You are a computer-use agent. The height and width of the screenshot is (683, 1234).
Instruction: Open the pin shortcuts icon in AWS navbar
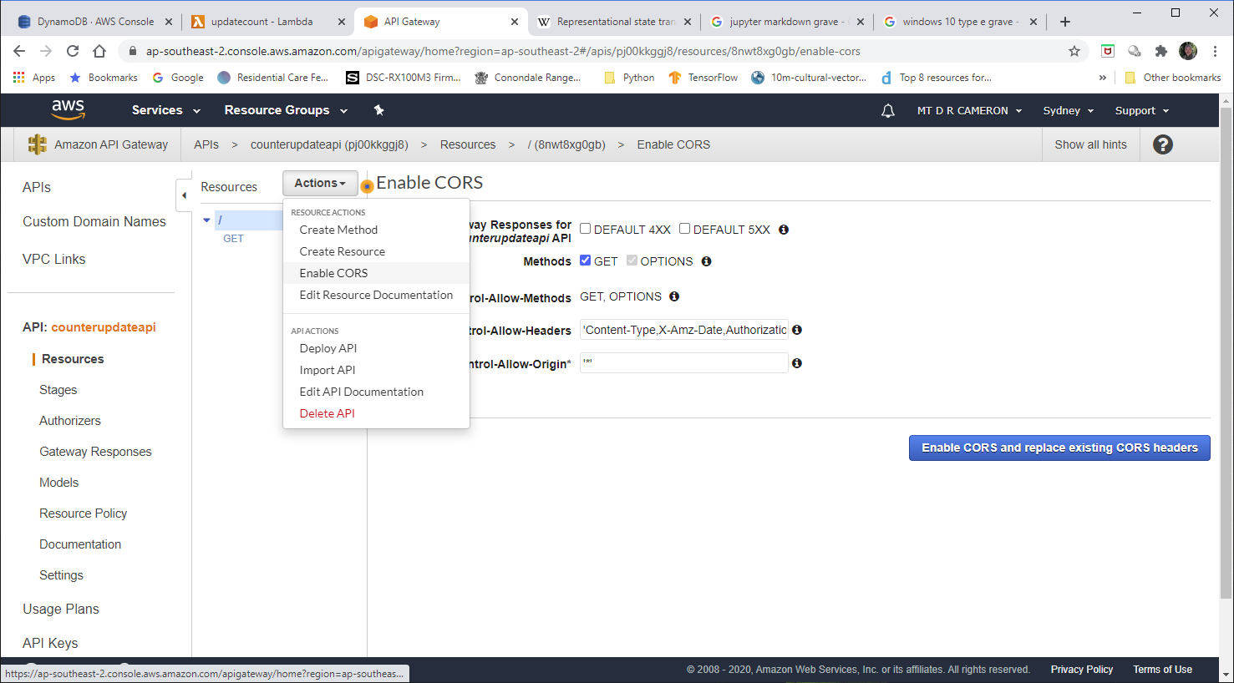(x=378, y=110)
